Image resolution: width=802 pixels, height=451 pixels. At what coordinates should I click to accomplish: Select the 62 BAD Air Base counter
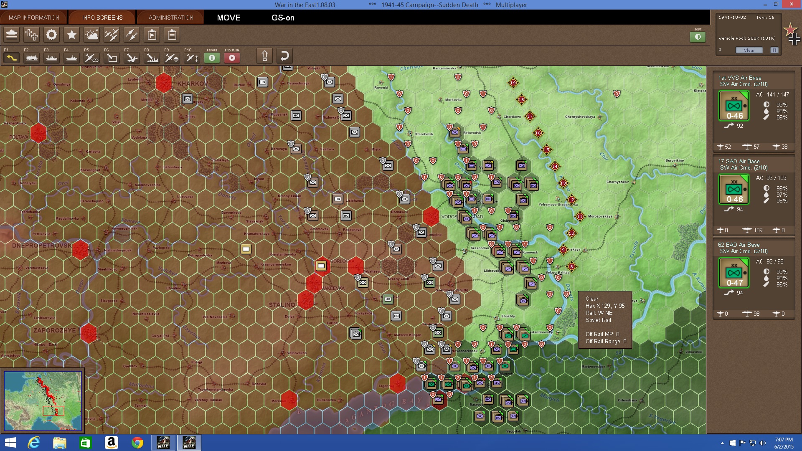click(734, 273)
